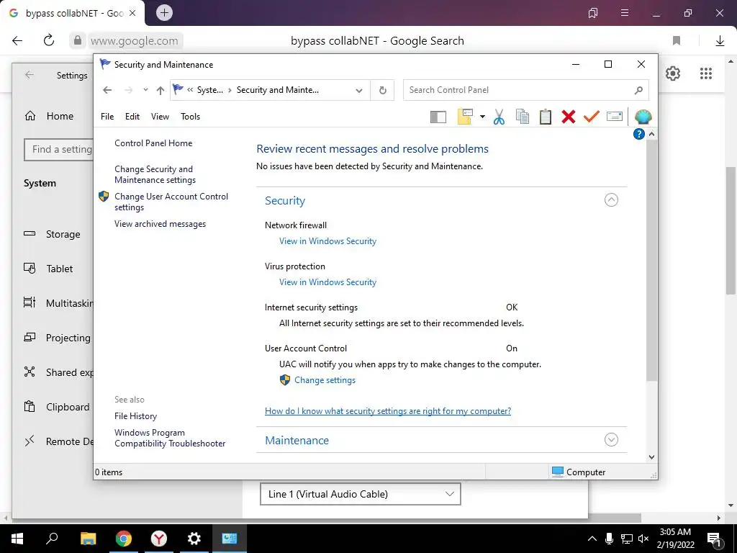Open Change User Account Control settings link

(x=171, y=202)
